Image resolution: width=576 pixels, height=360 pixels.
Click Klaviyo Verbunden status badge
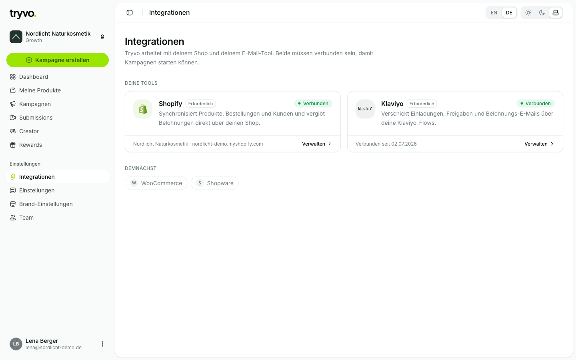click(536, 104)
